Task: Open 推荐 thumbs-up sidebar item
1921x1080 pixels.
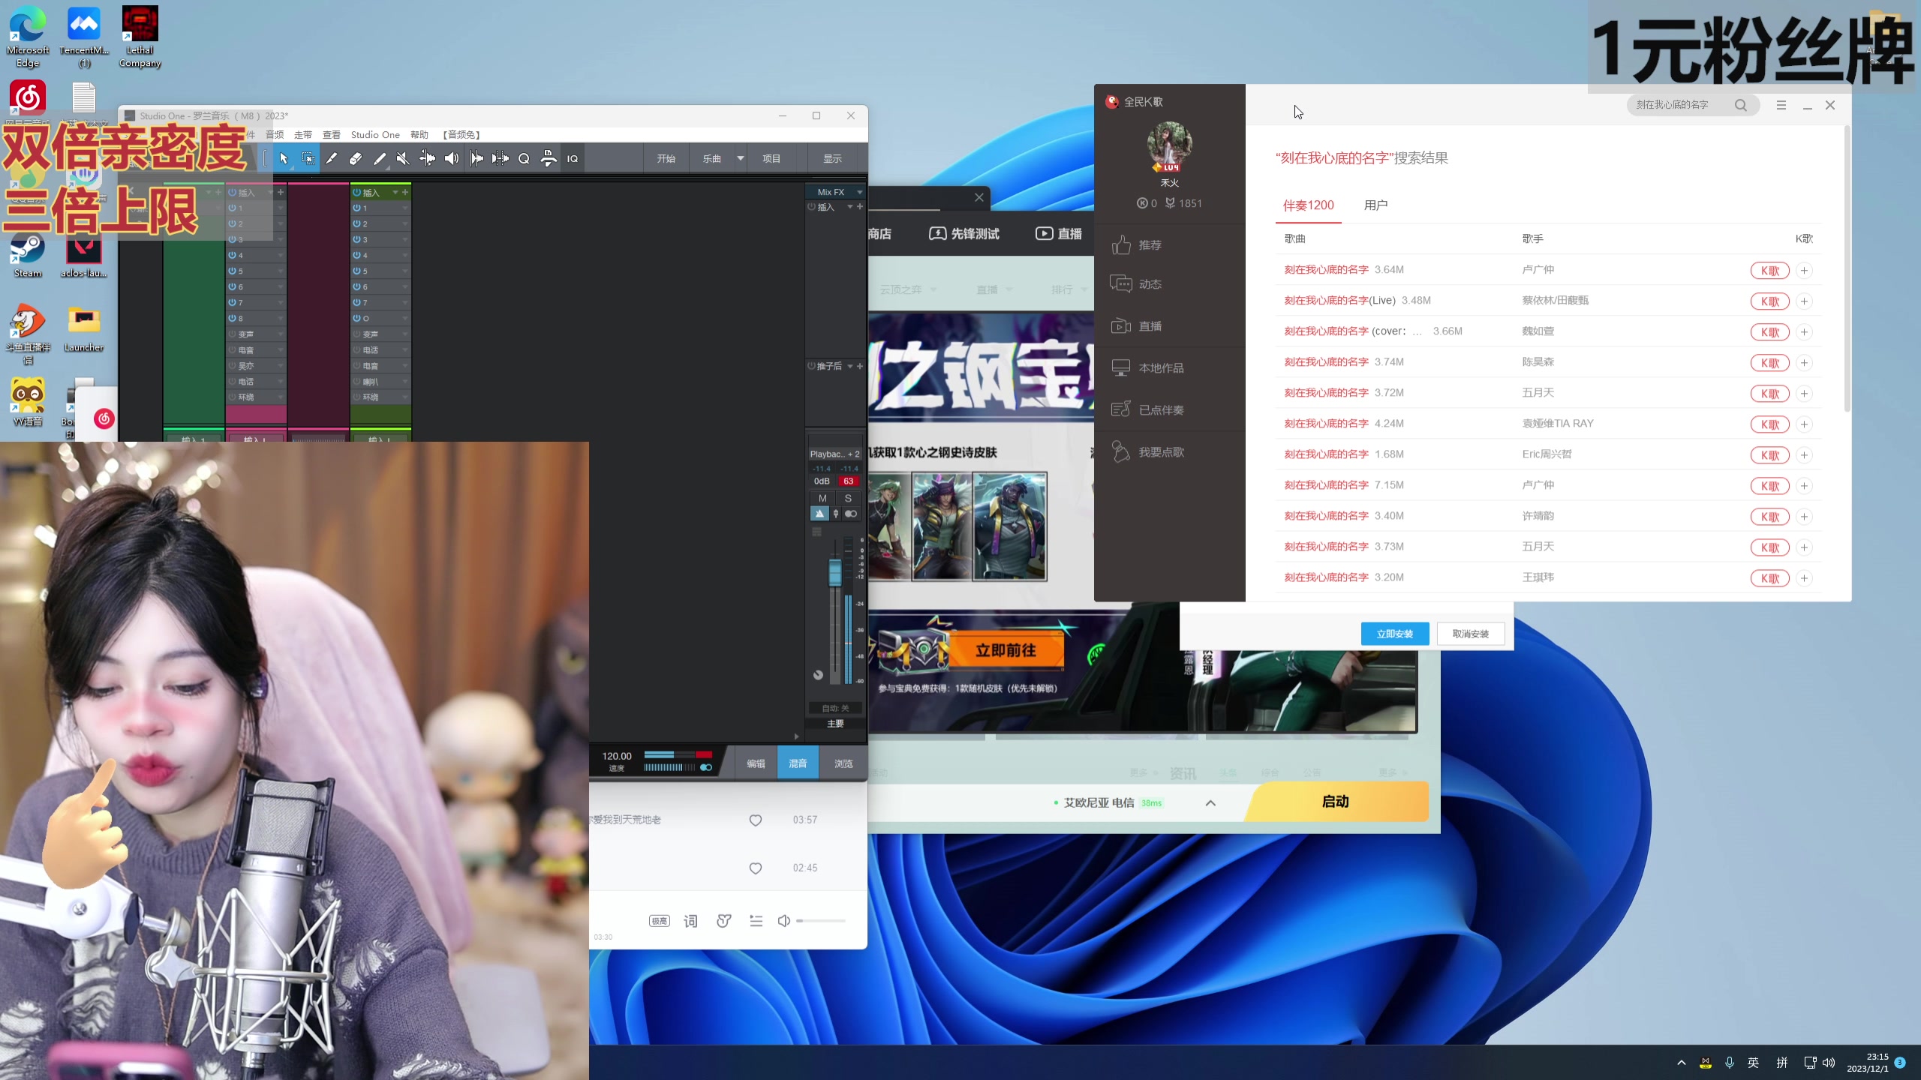Action: coord(1149,245)
